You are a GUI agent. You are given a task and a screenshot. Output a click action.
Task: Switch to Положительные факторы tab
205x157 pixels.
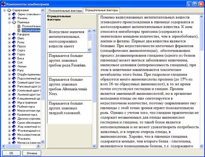[x=65, y=11]
